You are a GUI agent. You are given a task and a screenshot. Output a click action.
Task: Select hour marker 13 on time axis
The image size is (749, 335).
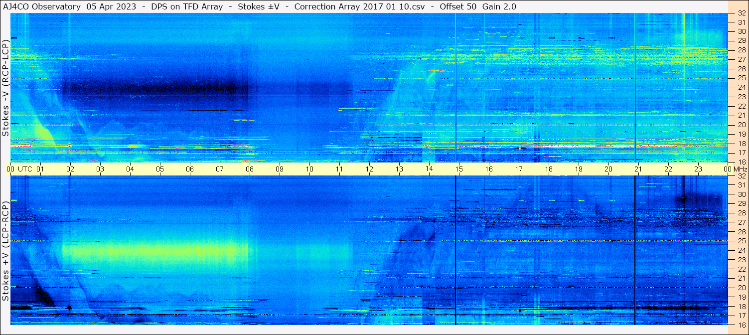coord(399,169)
